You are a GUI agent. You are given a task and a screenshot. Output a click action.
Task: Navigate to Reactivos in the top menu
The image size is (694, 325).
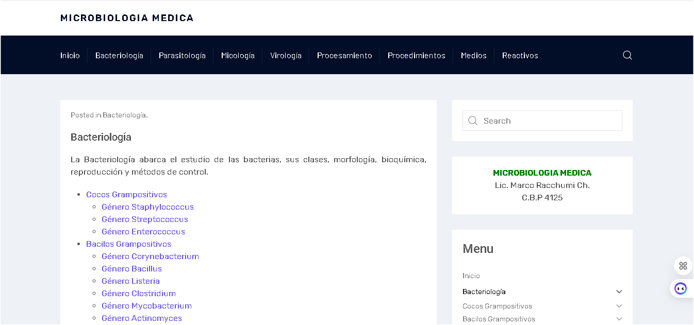[x=520, y=56]
